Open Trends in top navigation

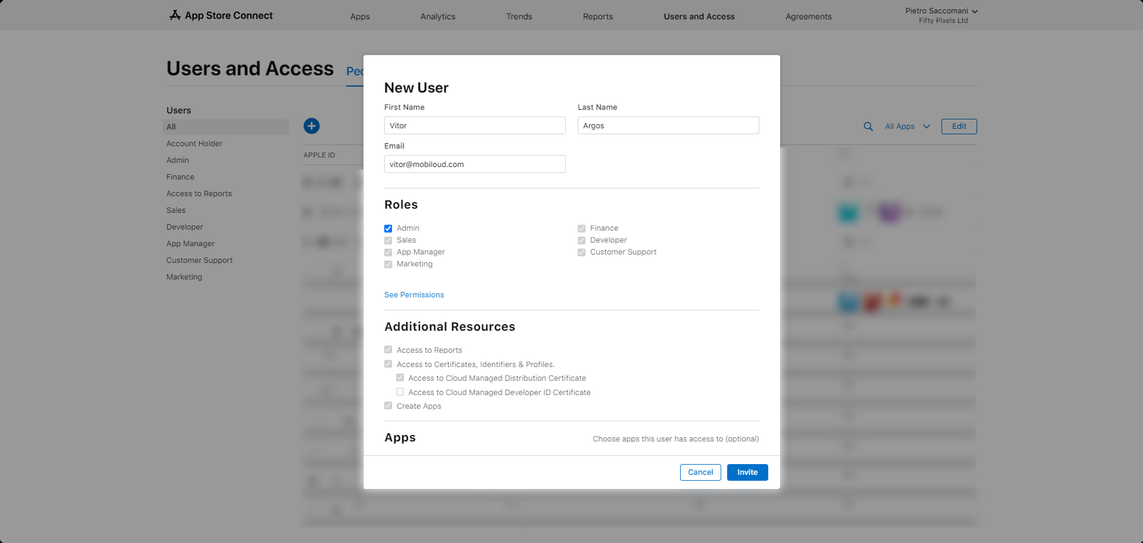(x=519, y=17)
